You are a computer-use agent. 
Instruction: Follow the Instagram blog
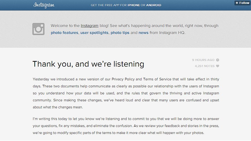242,3
